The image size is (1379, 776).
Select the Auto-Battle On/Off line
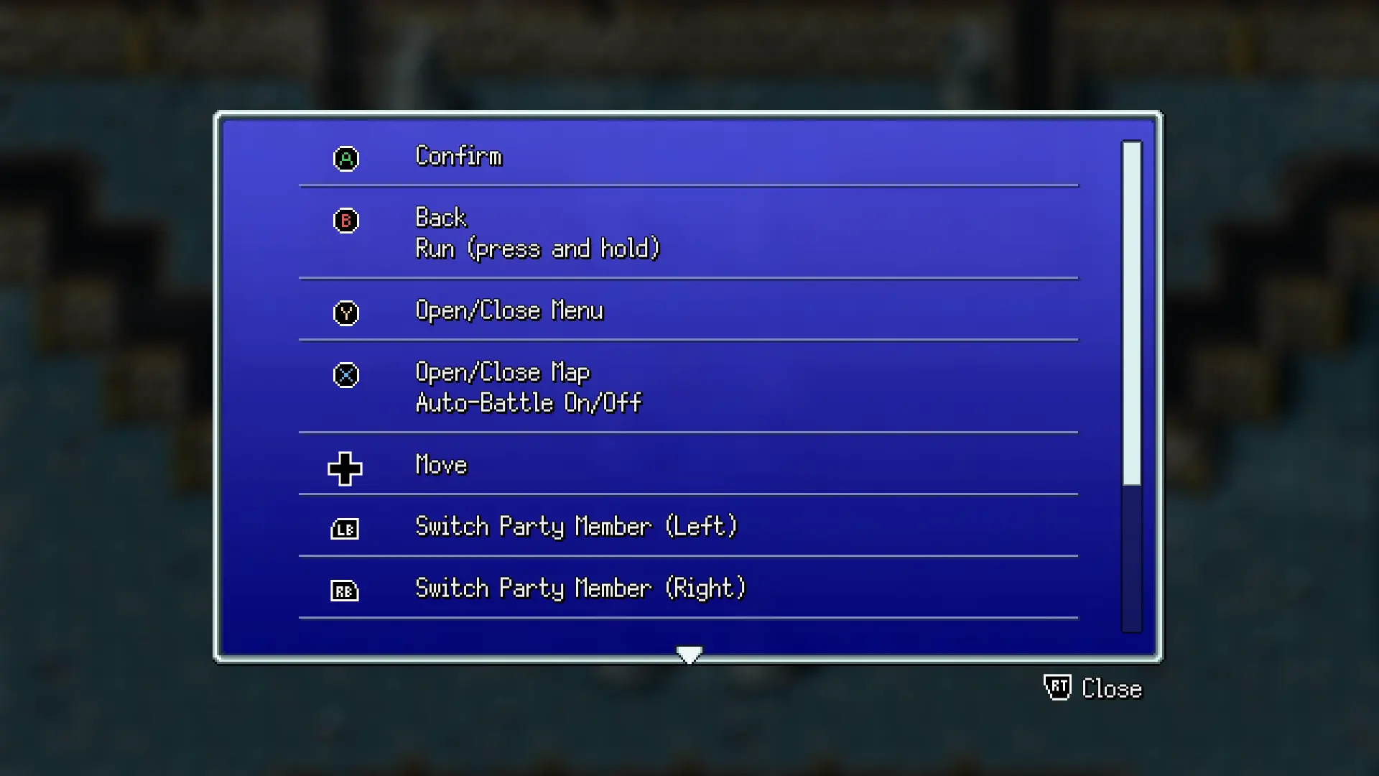pyautogui.click(x=529, y=403)
